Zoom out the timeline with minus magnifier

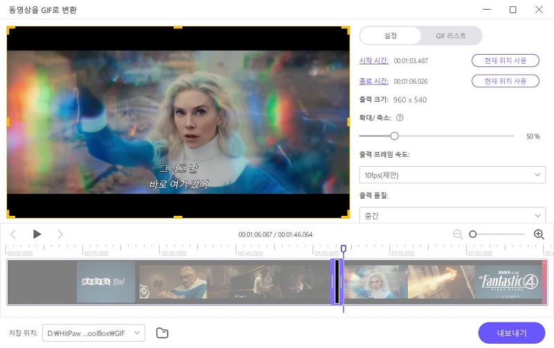(x=458, y=235)
